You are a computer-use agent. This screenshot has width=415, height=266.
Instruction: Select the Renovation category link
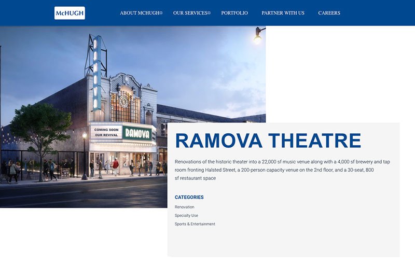pos(185,207)
